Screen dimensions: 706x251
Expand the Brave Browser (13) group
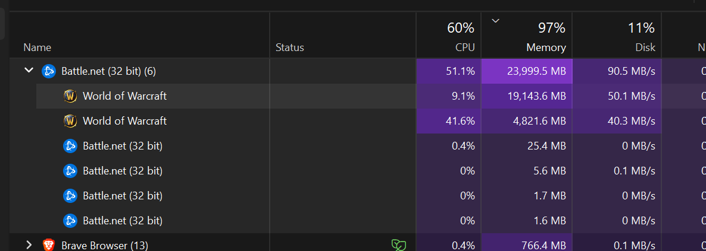(29, 245)
